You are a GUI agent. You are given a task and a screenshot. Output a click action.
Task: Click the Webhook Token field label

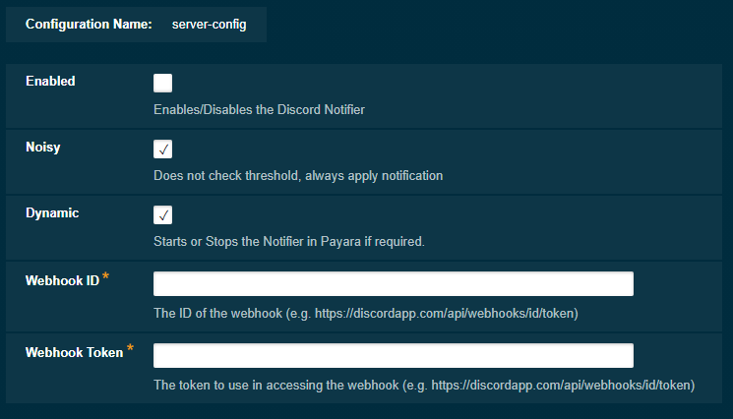coord(74,352)
